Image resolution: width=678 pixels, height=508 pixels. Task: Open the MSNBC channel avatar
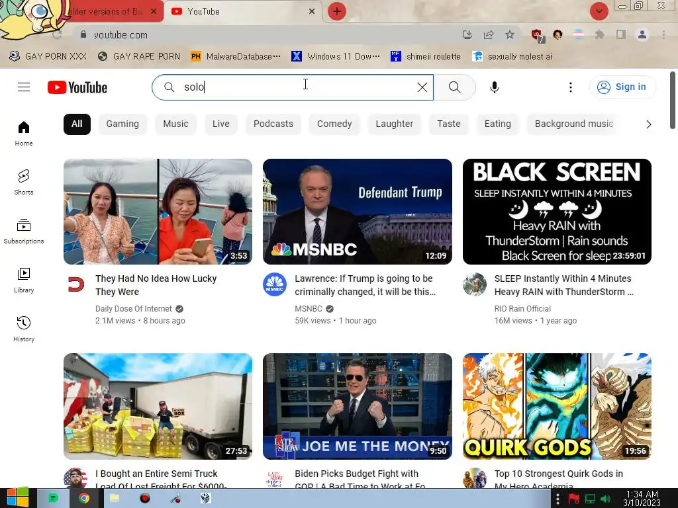coord(275,284)
